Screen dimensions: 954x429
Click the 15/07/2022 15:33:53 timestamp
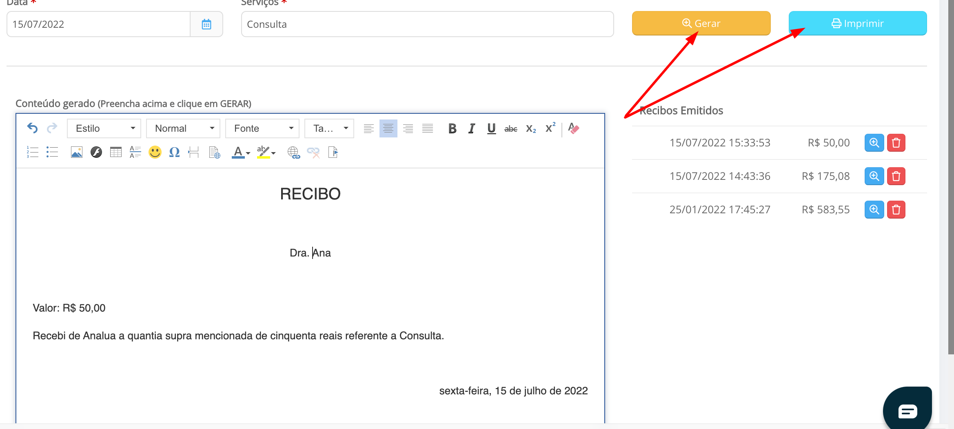click(720, 143)
